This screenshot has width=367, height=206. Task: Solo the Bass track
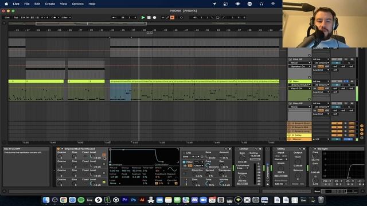pyautogui.click(x=346, y=81)
